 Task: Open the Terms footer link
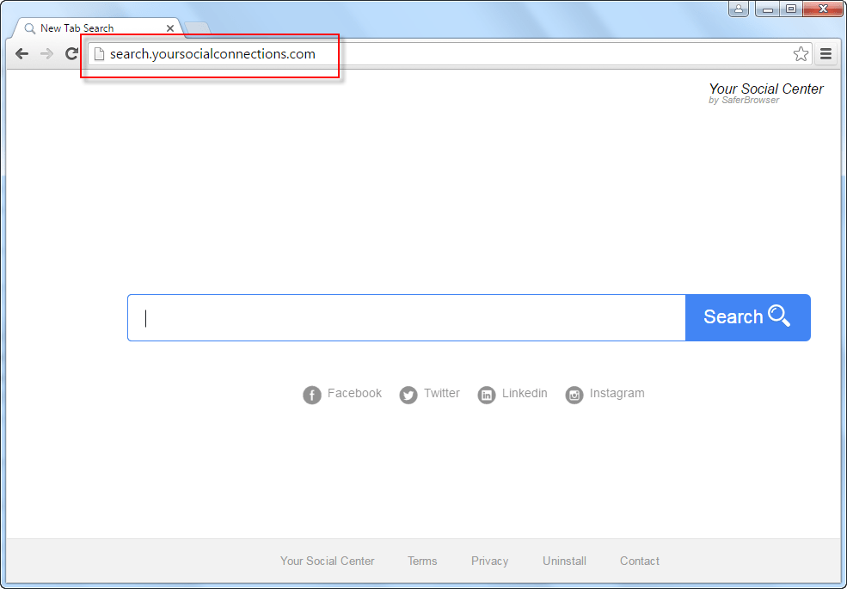click(x=422, y=561)
